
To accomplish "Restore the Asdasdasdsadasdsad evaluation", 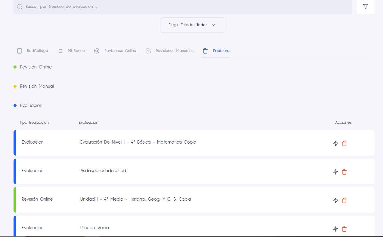I will tap(335, 172).
